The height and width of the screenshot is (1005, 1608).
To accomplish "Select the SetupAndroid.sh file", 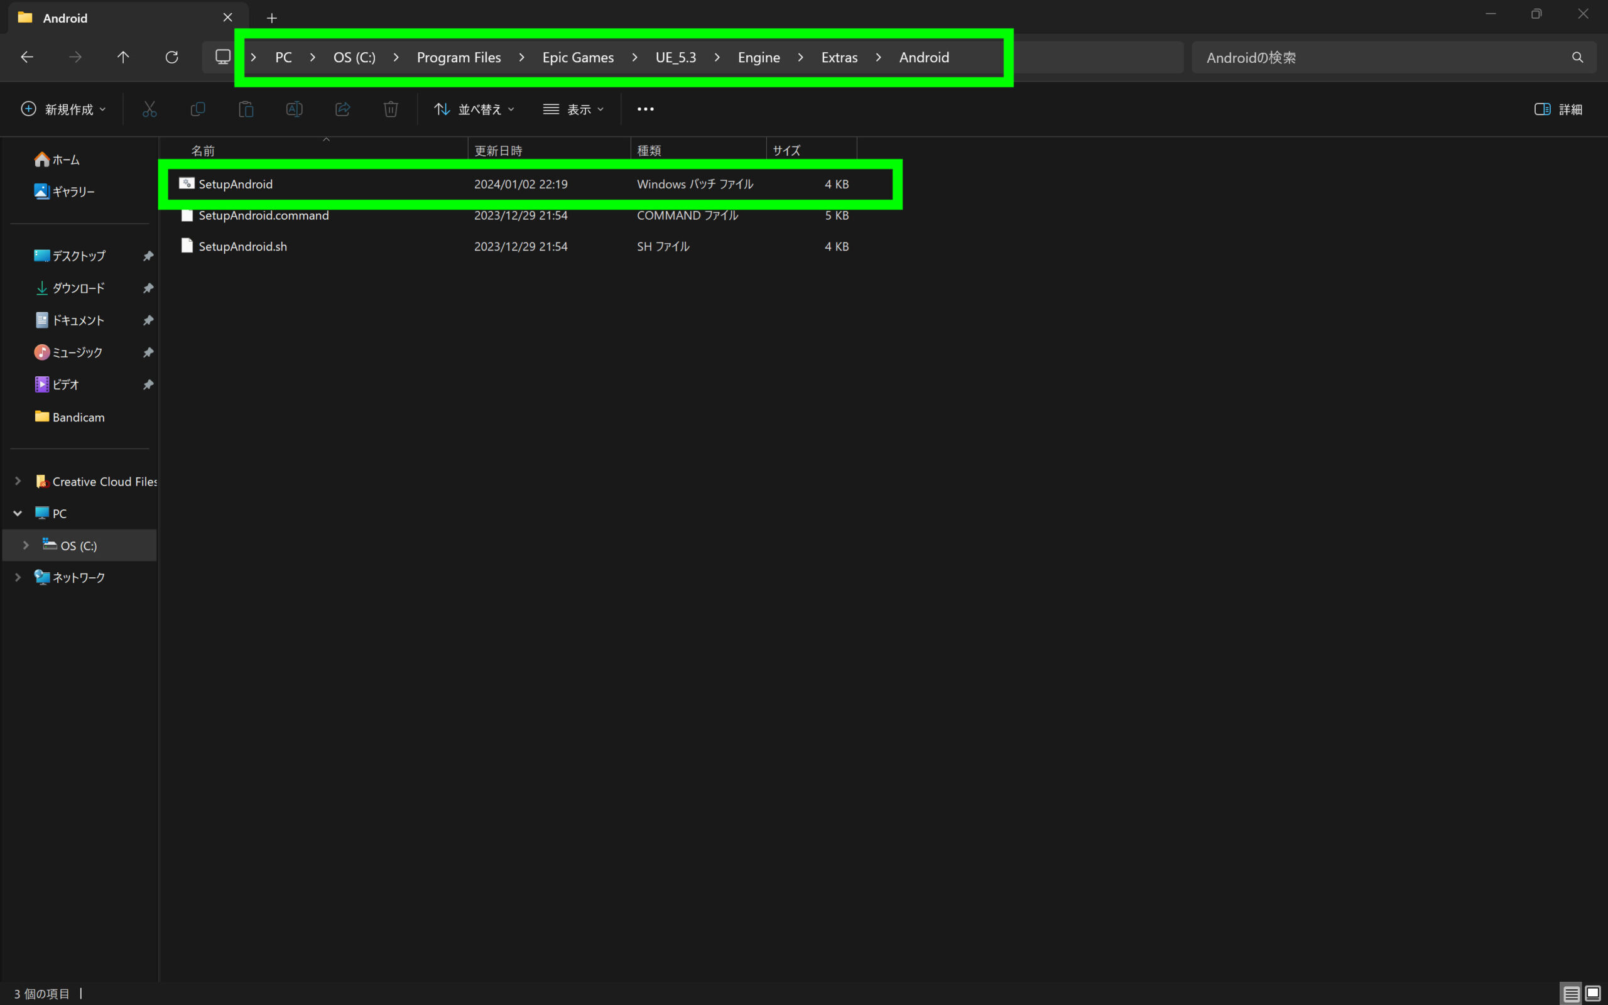I will click(242, 247).
